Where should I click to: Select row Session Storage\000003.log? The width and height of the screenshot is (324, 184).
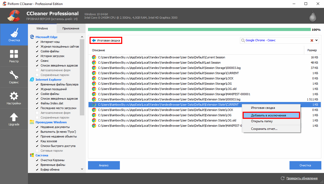(x=205, y=68)
